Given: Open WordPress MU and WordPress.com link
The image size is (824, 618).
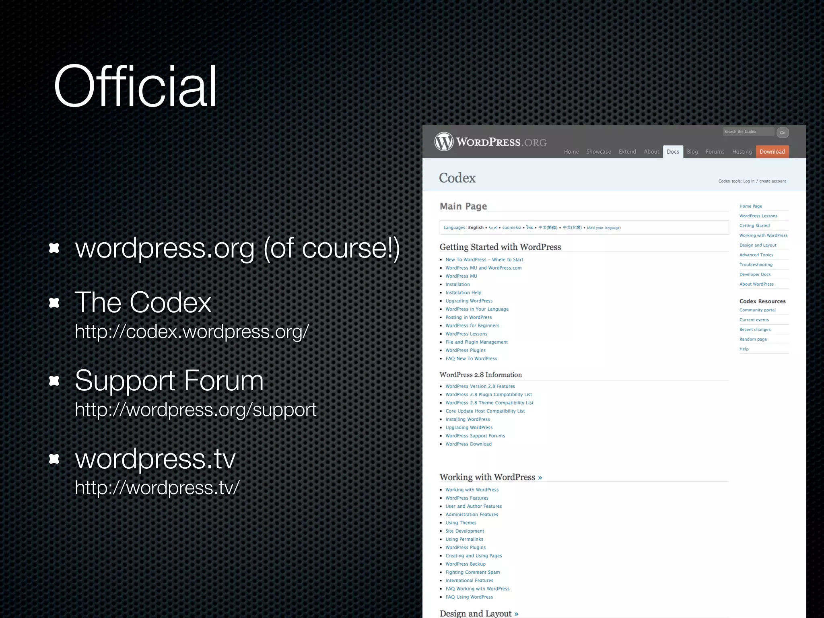Looking at the screenshot, I should pos(483,268).
